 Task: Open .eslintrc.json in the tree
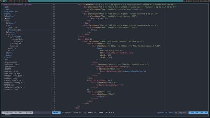pyautogui.click(x=11, y=64)
